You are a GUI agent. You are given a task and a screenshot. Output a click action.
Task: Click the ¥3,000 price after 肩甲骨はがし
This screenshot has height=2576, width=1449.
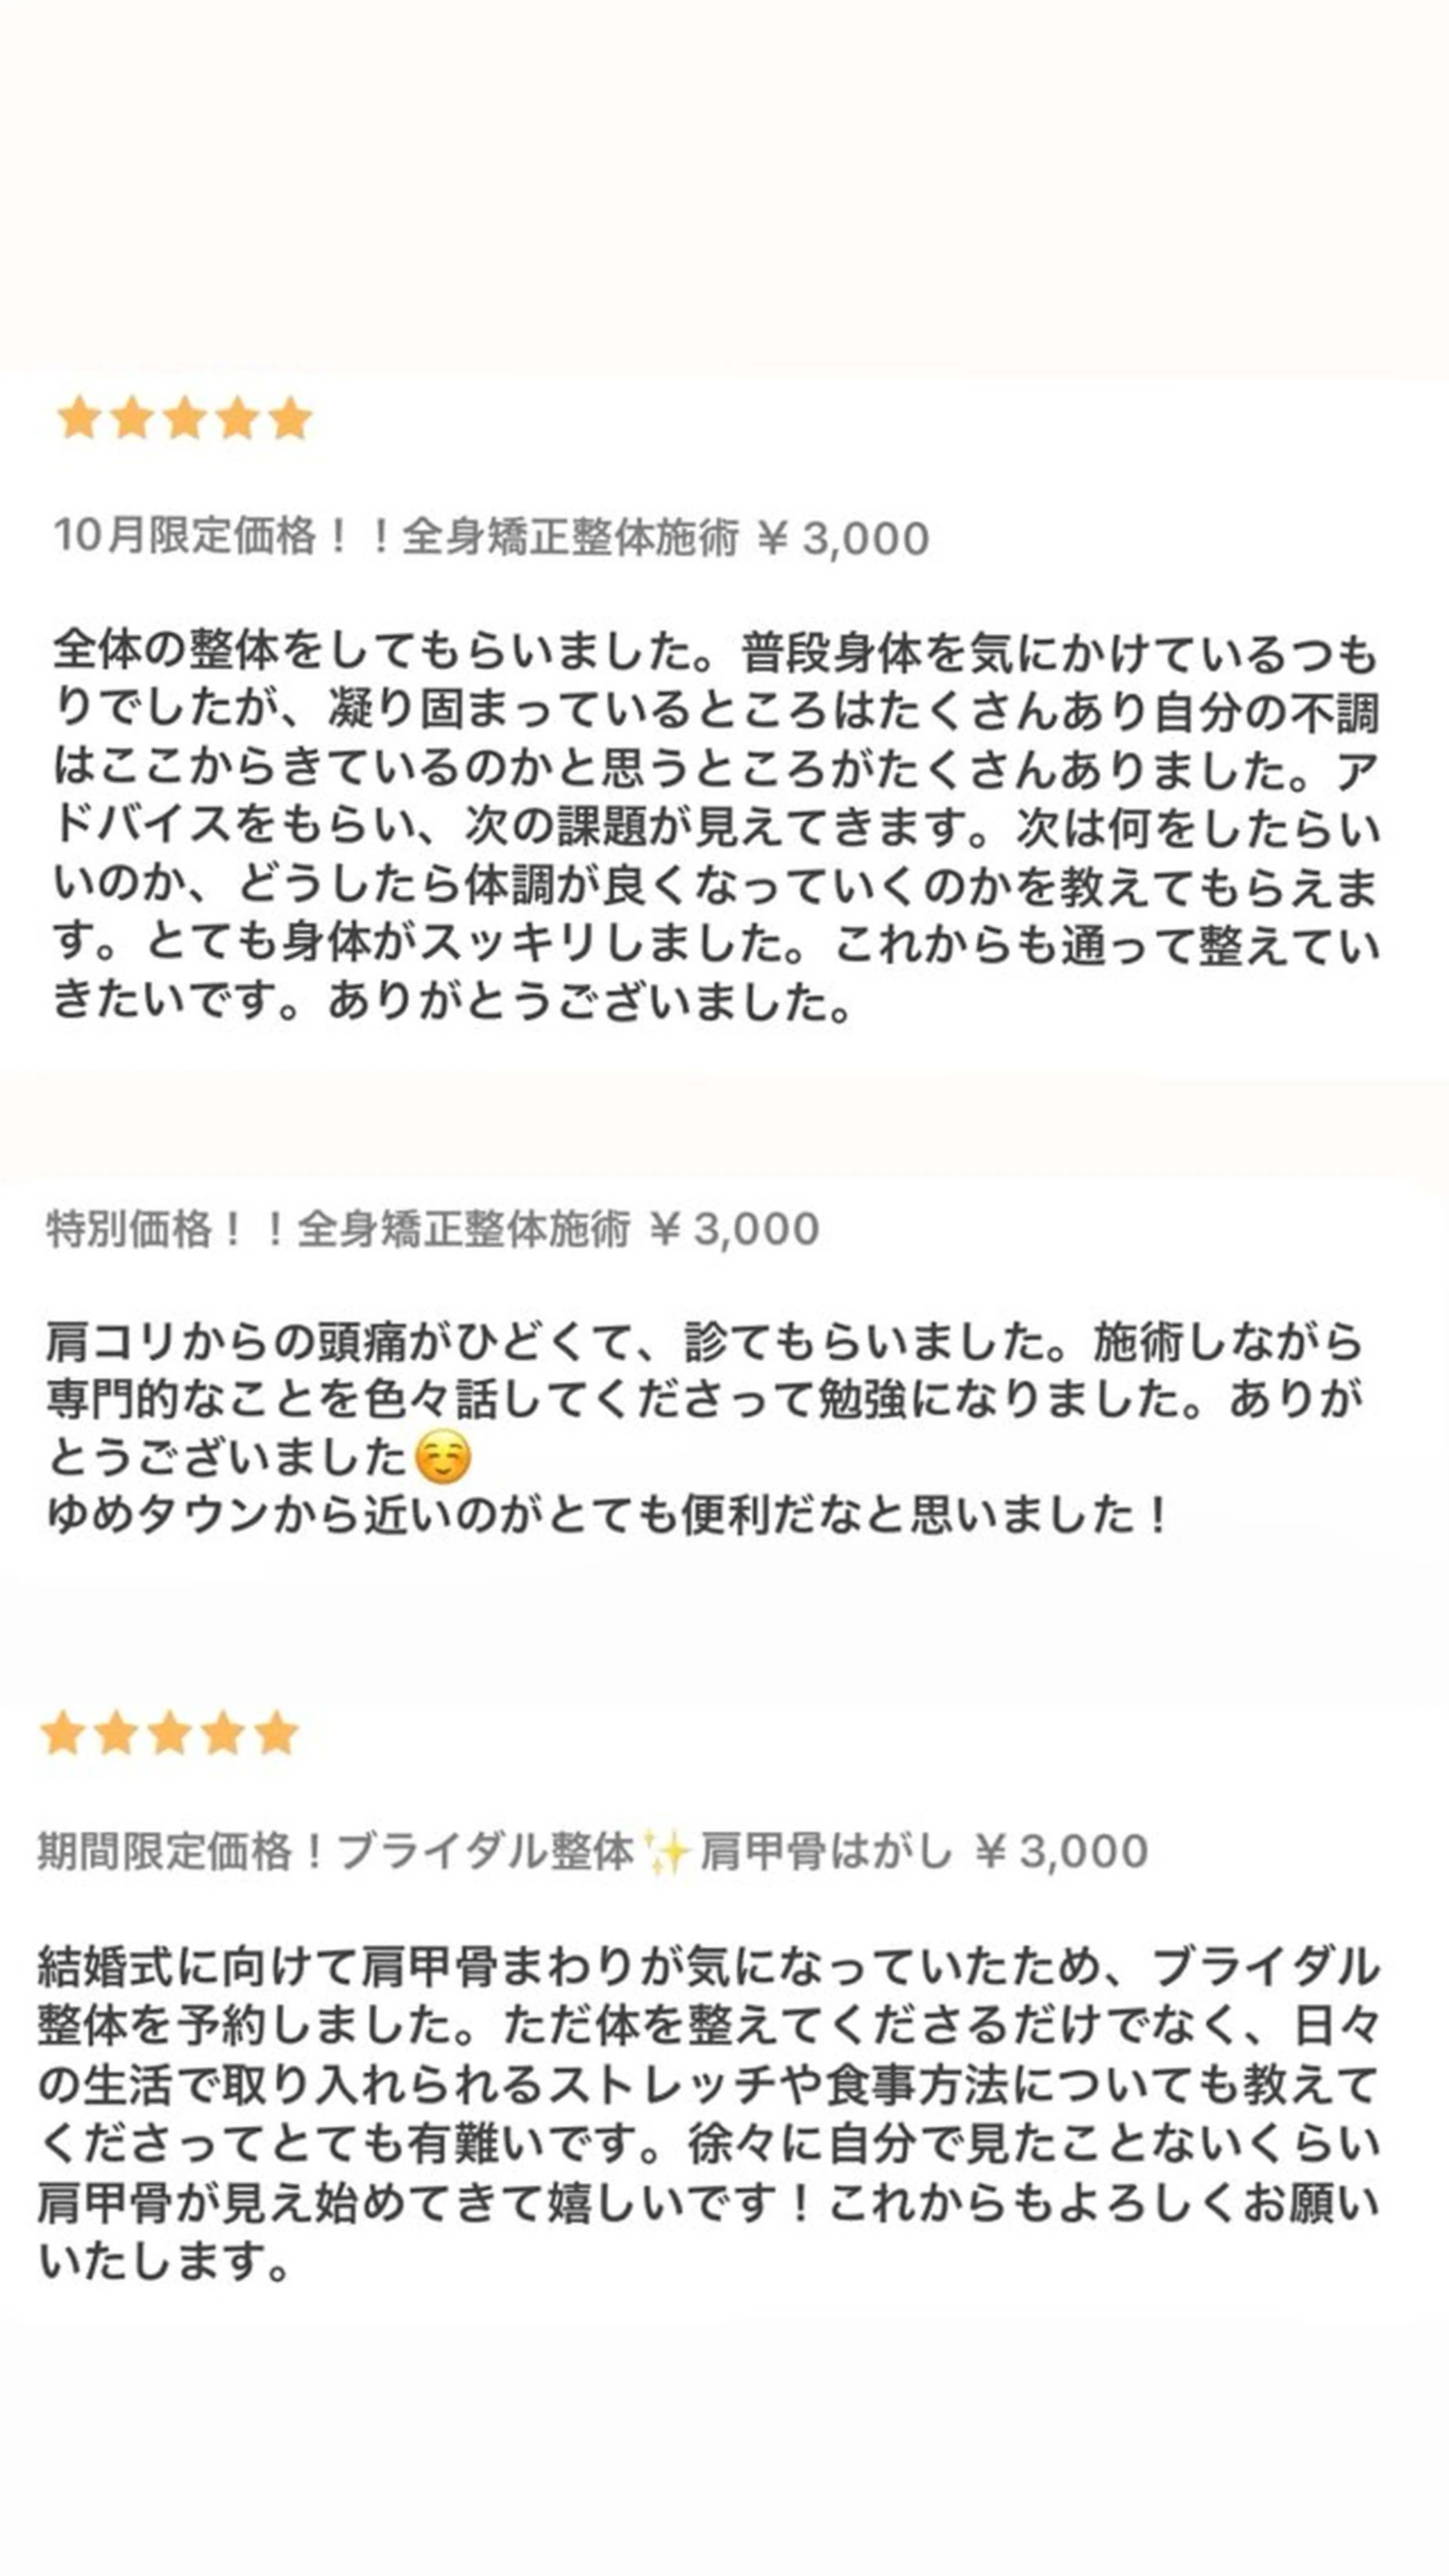click(x=1061, y=1852)
